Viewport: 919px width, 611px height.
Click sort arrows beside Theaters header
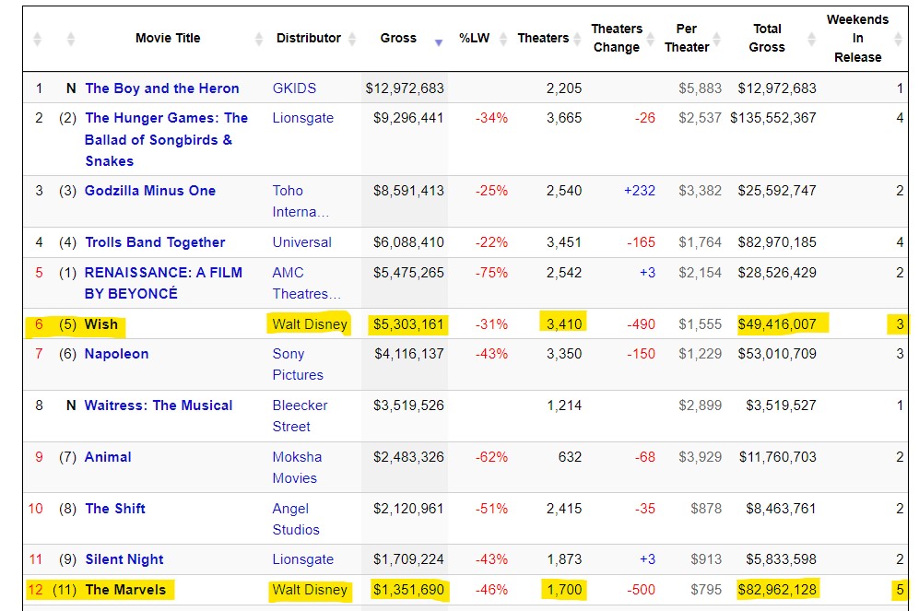point(578,40)
